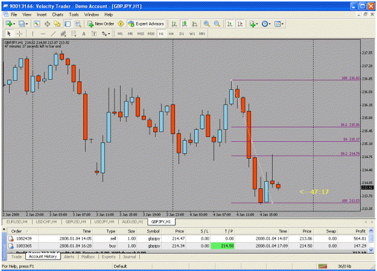Zoom in on the chart
This screenshot has width=377, height=271.
click(x=206, y=24)
